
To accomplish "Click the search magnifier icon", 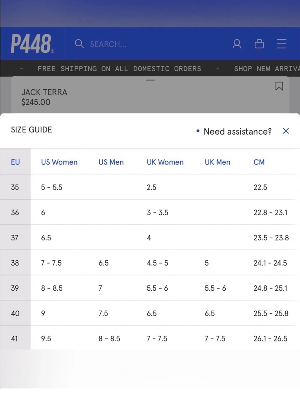I will 79,44.
